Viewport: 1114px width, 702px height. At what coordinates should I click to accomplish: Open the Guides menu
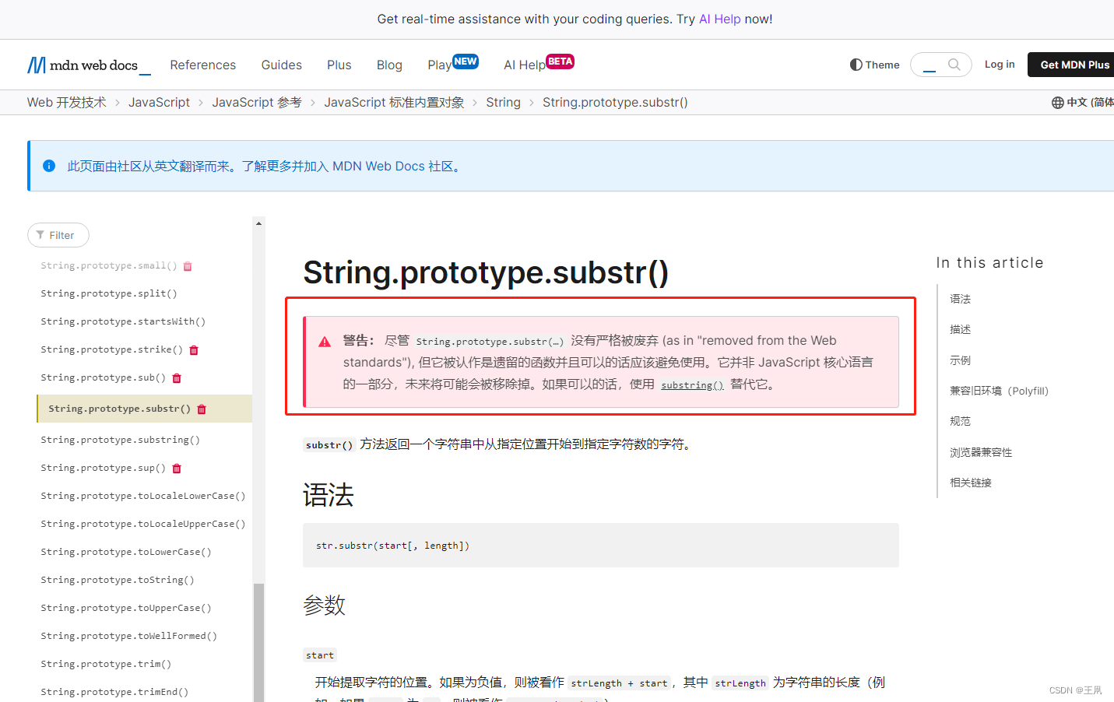[281, 65]
